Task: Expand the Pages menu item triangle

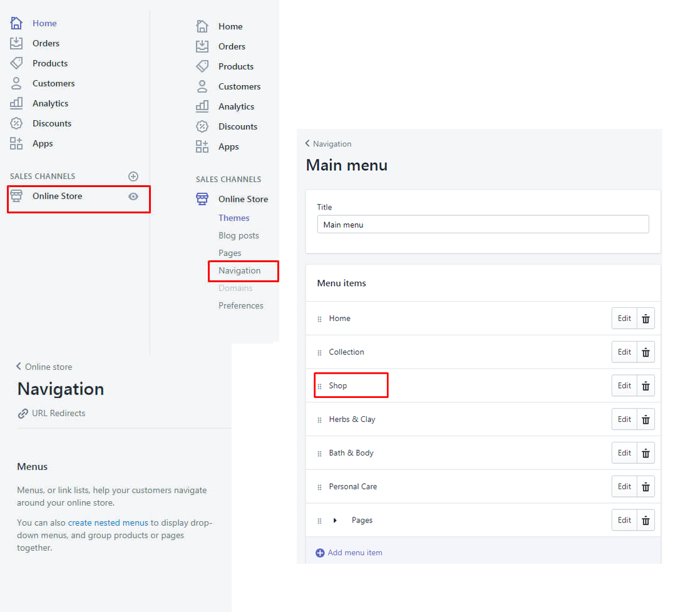Action: point(335,521)
